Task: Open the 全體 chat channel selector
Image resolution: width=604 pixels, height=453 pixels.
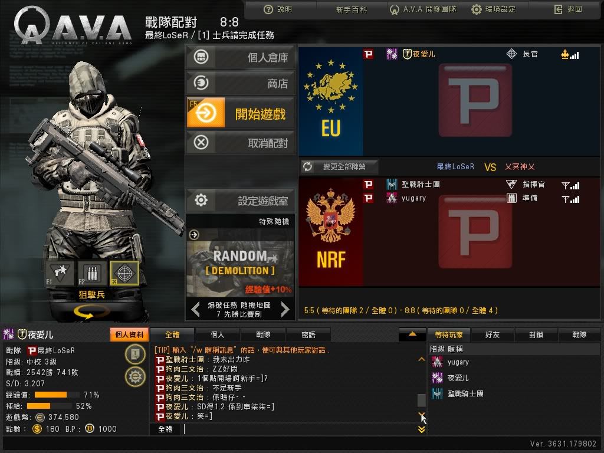Action: [x=165, y=429]
